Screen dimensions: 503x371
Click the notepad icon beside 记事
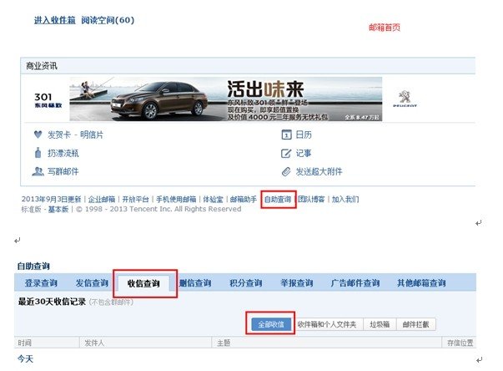click(x=286, y=153)
